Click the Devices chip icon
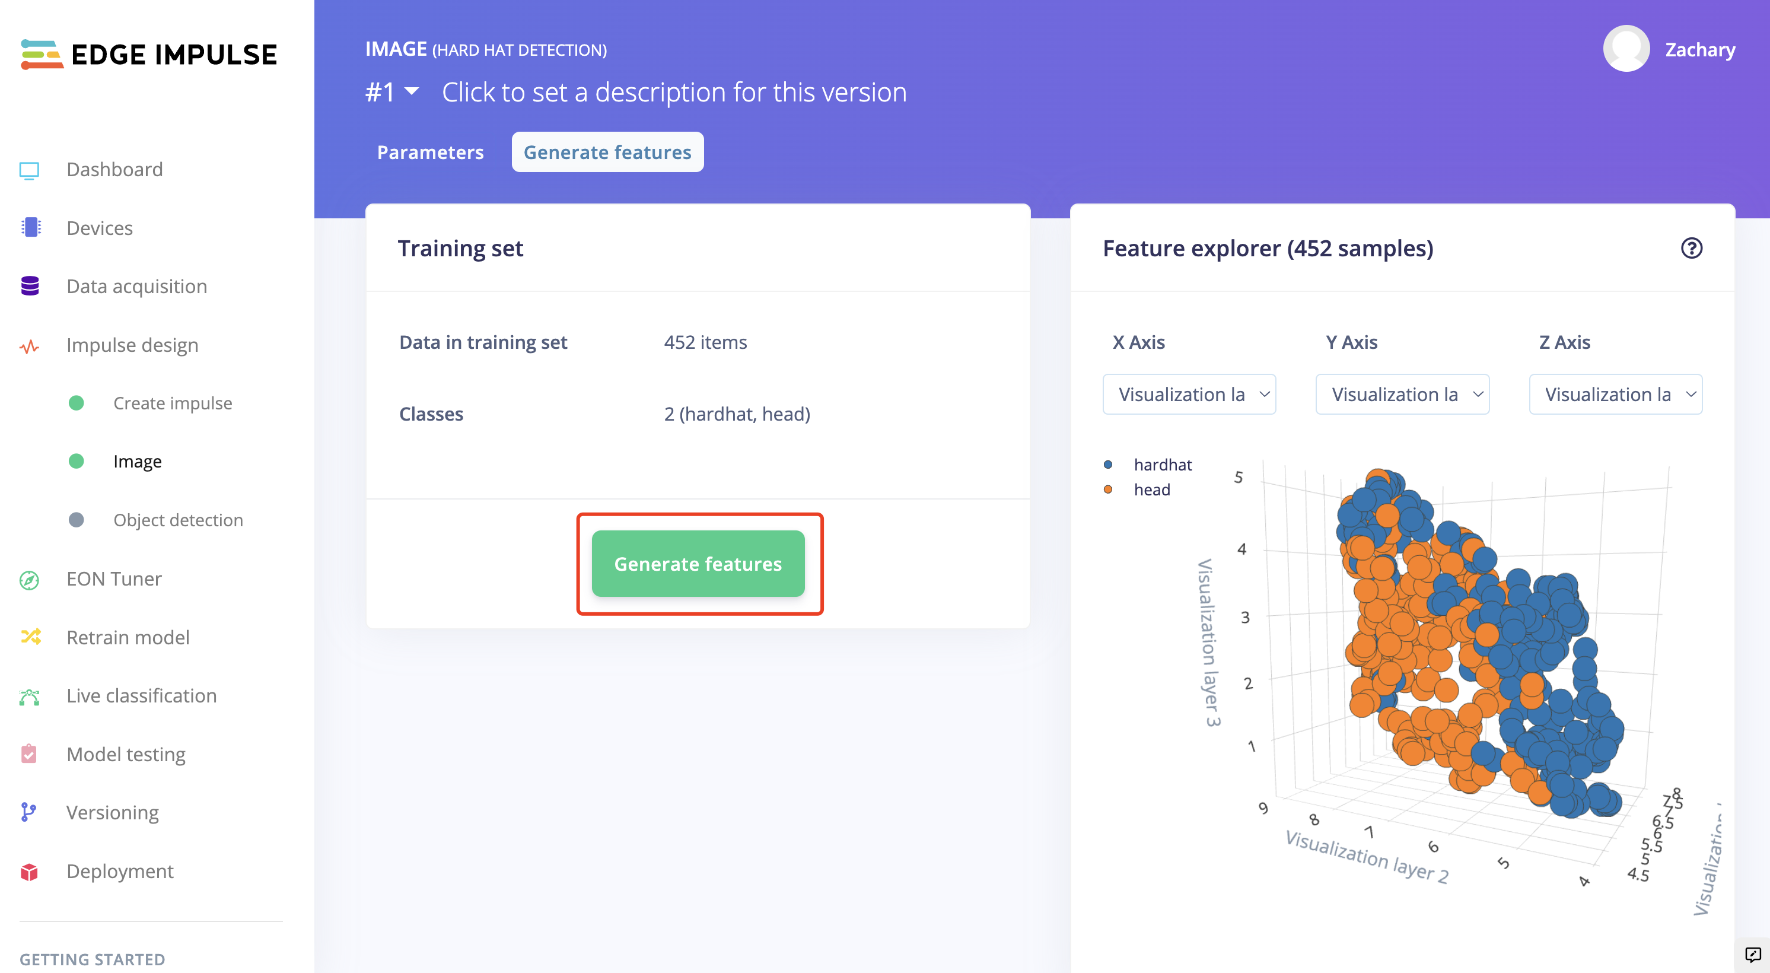This screenshot has height=973, width=1770. tap(30, 227)
